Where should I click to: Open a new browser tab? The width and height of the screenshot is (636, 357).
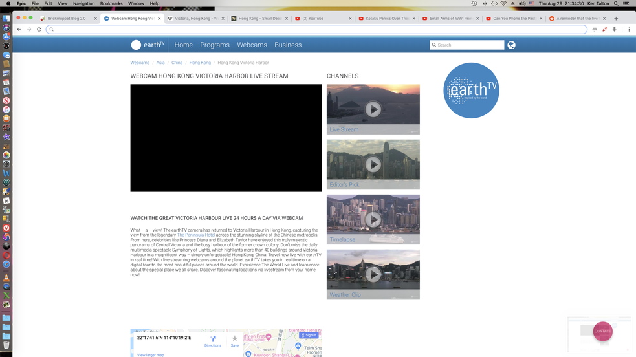[x=615, y=19]
